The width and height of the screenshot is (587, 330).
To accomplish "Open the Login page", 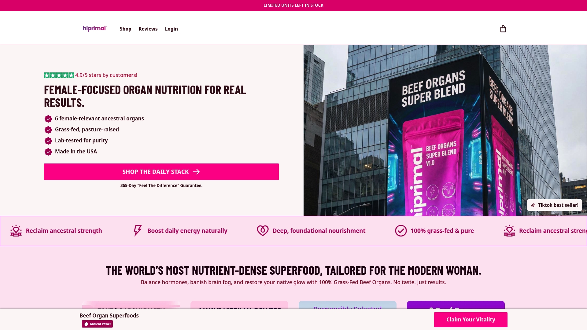I will (171, 29).
